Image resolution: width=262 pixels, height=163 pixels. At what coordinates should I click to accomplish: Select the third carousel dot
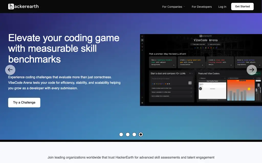[134, 134]
